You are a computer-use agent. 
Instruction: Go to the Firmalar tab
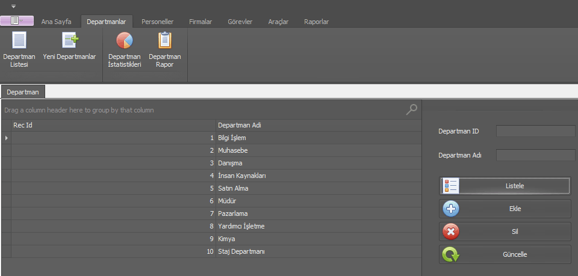click(x=200, y=22)
